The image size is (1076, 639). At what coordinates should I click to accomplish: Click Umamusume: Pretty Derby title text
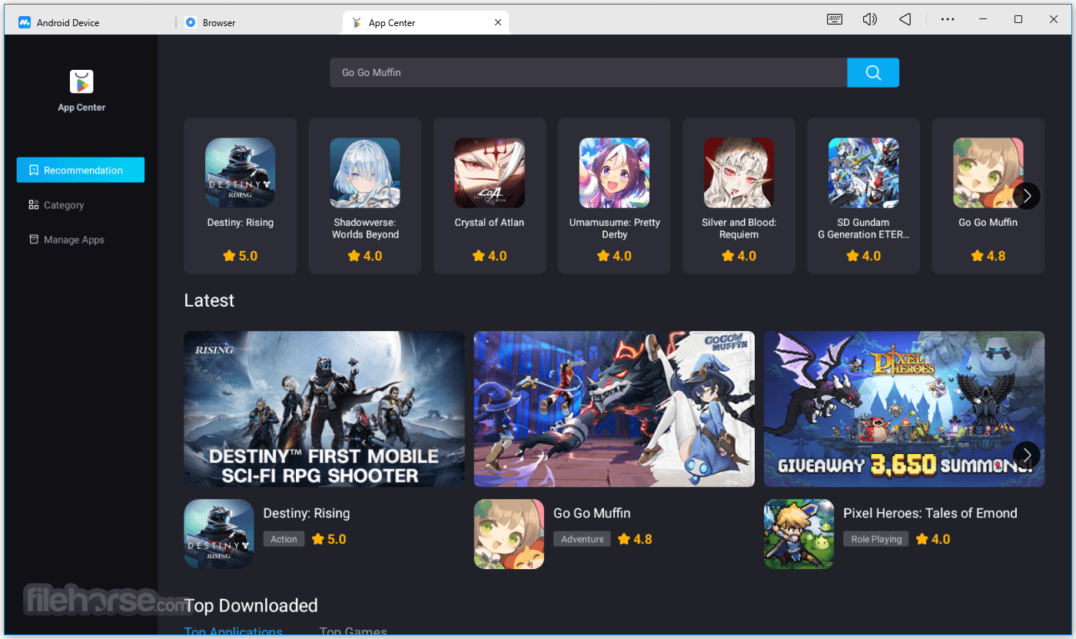coord(614,229)
